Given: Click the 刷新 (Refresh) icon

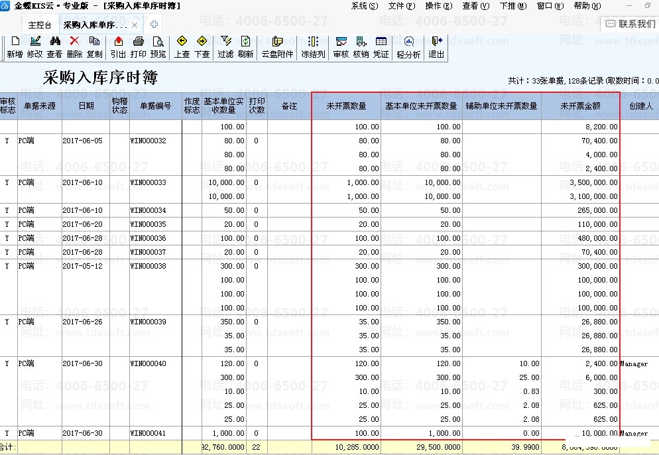Looking at the screenshot, I should 245,41.
